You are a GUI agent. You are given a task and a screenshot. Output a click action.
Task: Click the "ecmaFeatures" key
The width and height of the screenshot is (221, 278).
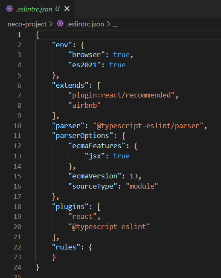pos(97,146)
